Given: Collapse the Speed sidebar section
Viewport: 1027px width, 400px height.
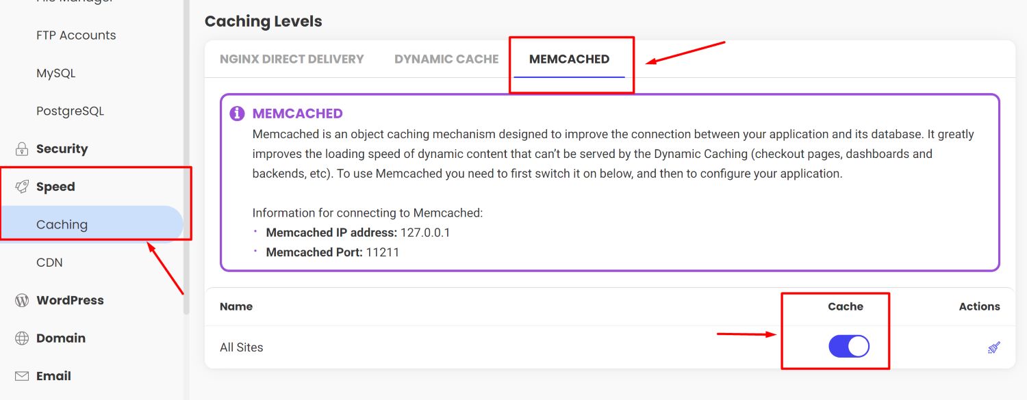Looking at the screenshot, I should point(55,187).
